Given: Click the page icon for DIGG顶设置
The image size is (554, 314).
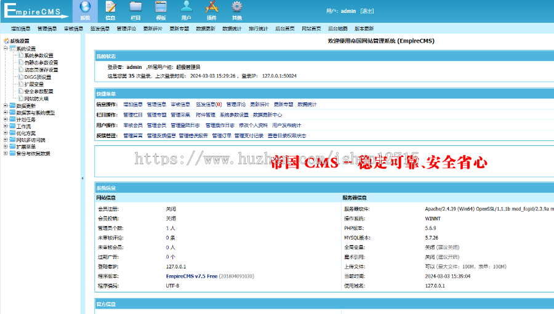Looking at the screenshot, I should pyautogui.click(x=21, y=76).
